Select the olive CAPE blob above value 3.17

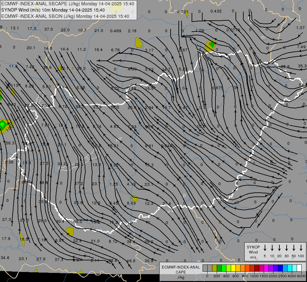139,43
